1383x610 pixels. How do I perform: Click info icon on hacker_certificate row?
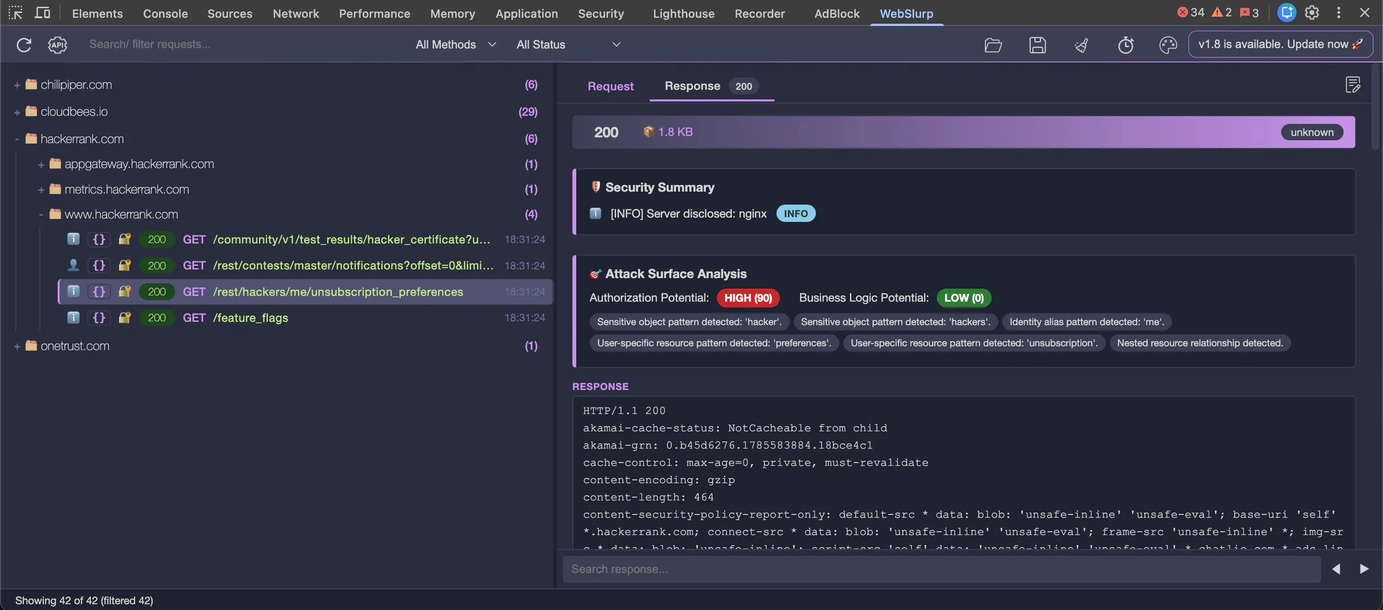[x=73, y=239]
